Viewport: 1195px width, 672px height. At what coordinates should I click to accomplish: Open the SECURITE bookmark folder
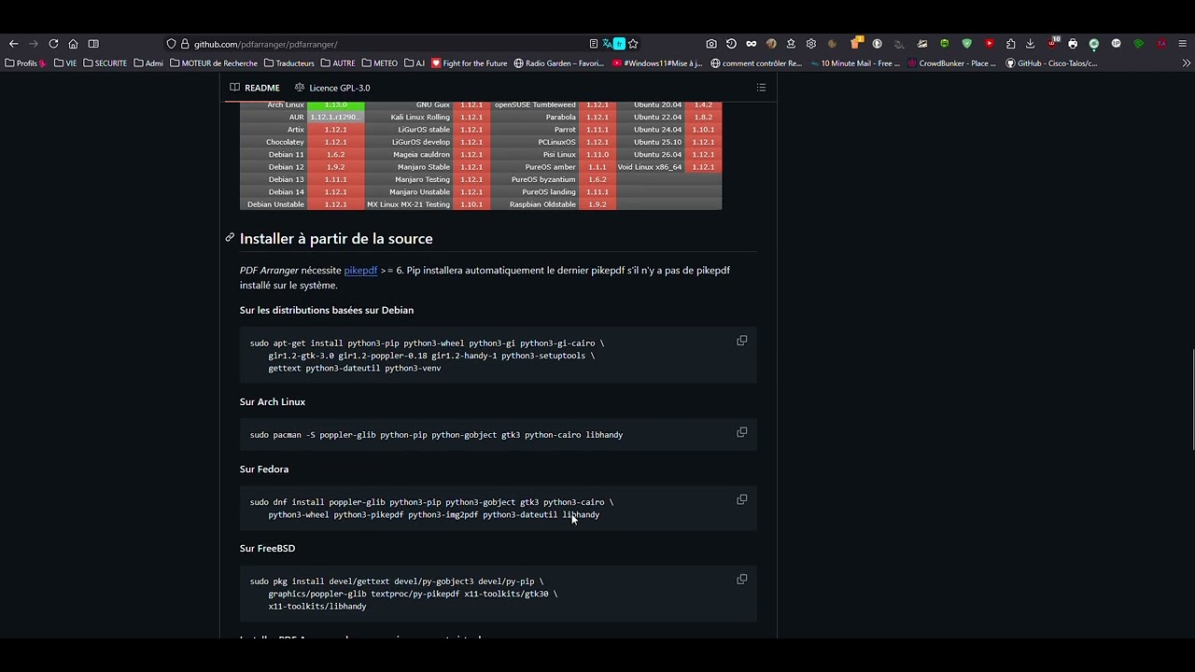[105, 63]
